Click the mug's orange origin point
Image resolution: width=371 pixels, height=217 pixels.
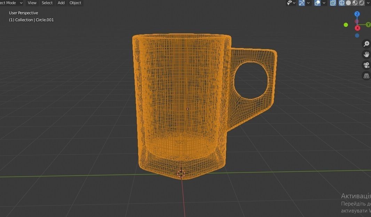pyautogui.click(x=187, y=109)
